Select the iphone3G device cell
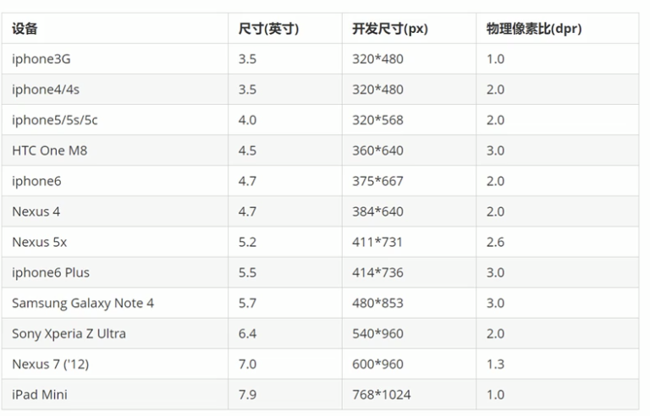Viewport: 650px width, 416px height. click(x=42, y=59)
